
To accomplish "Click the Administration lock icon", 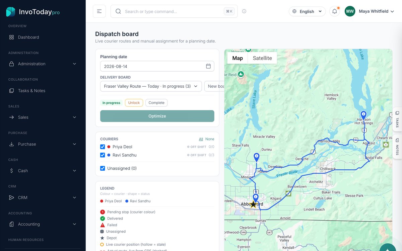I will (11, 64).
